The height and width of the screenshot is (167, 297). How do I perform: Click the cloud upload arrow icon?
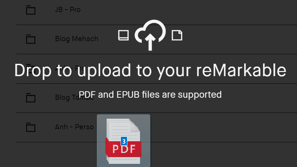click(150, 35)
